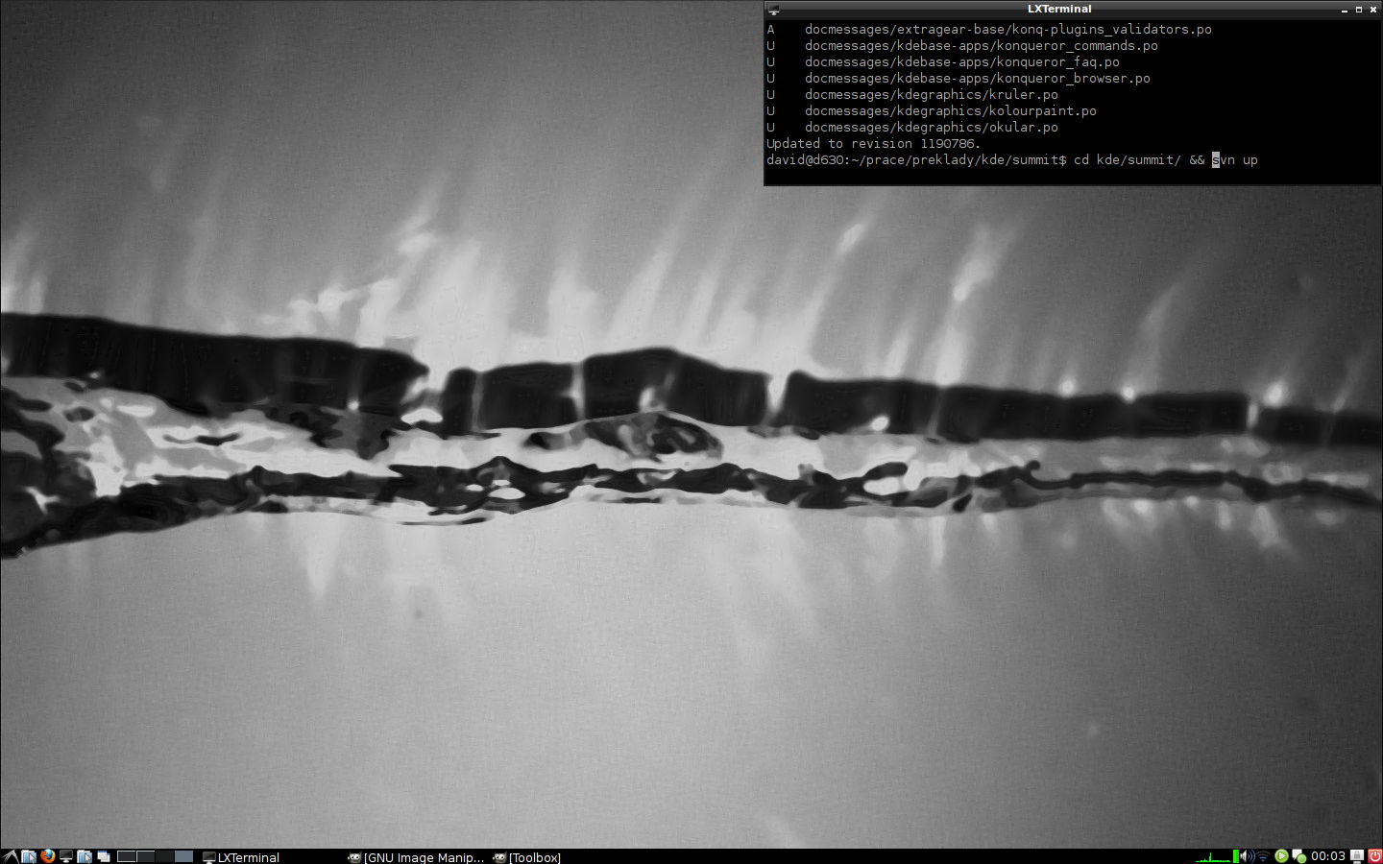
Task: Switch to the third workspace in pager
Action: click(x=164, y=856)
